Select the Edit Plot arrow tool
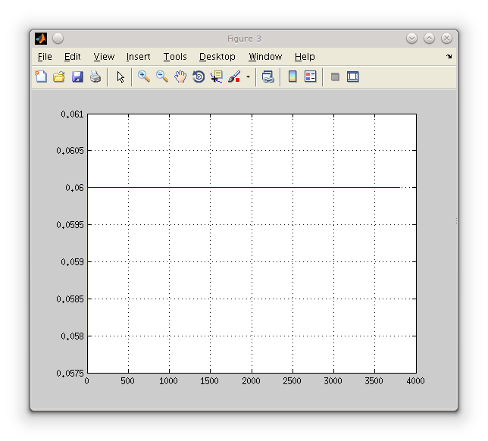This screenshot has width=488, height=441. [x=120, y=77]
